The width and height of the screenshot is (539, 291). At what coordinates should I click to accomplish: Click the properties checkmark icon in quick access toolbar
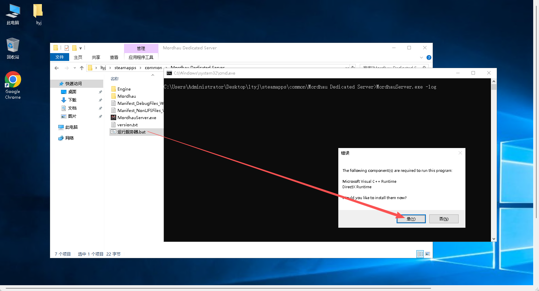point(67,48)
